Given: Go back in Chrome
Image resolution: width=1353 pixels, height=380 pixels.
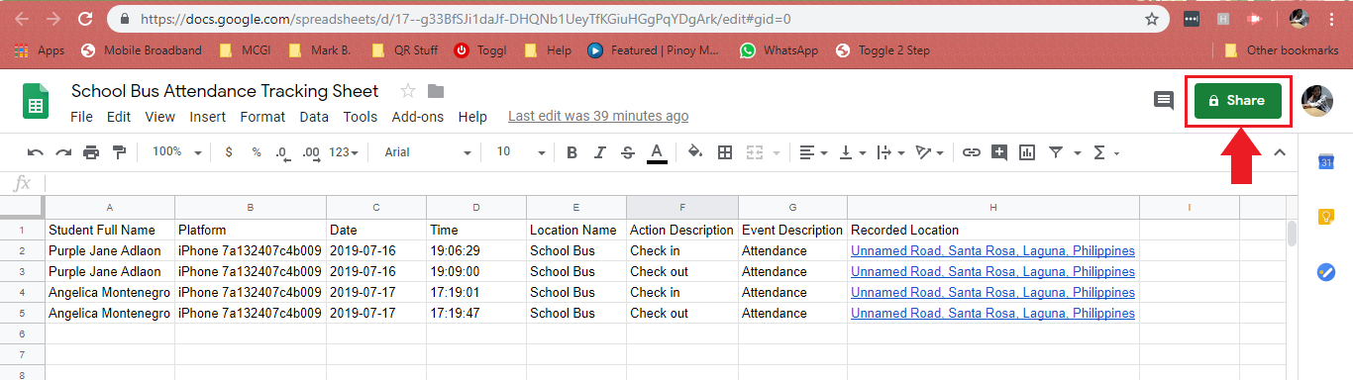Looking at the screenshot, I should pos(23,19).
